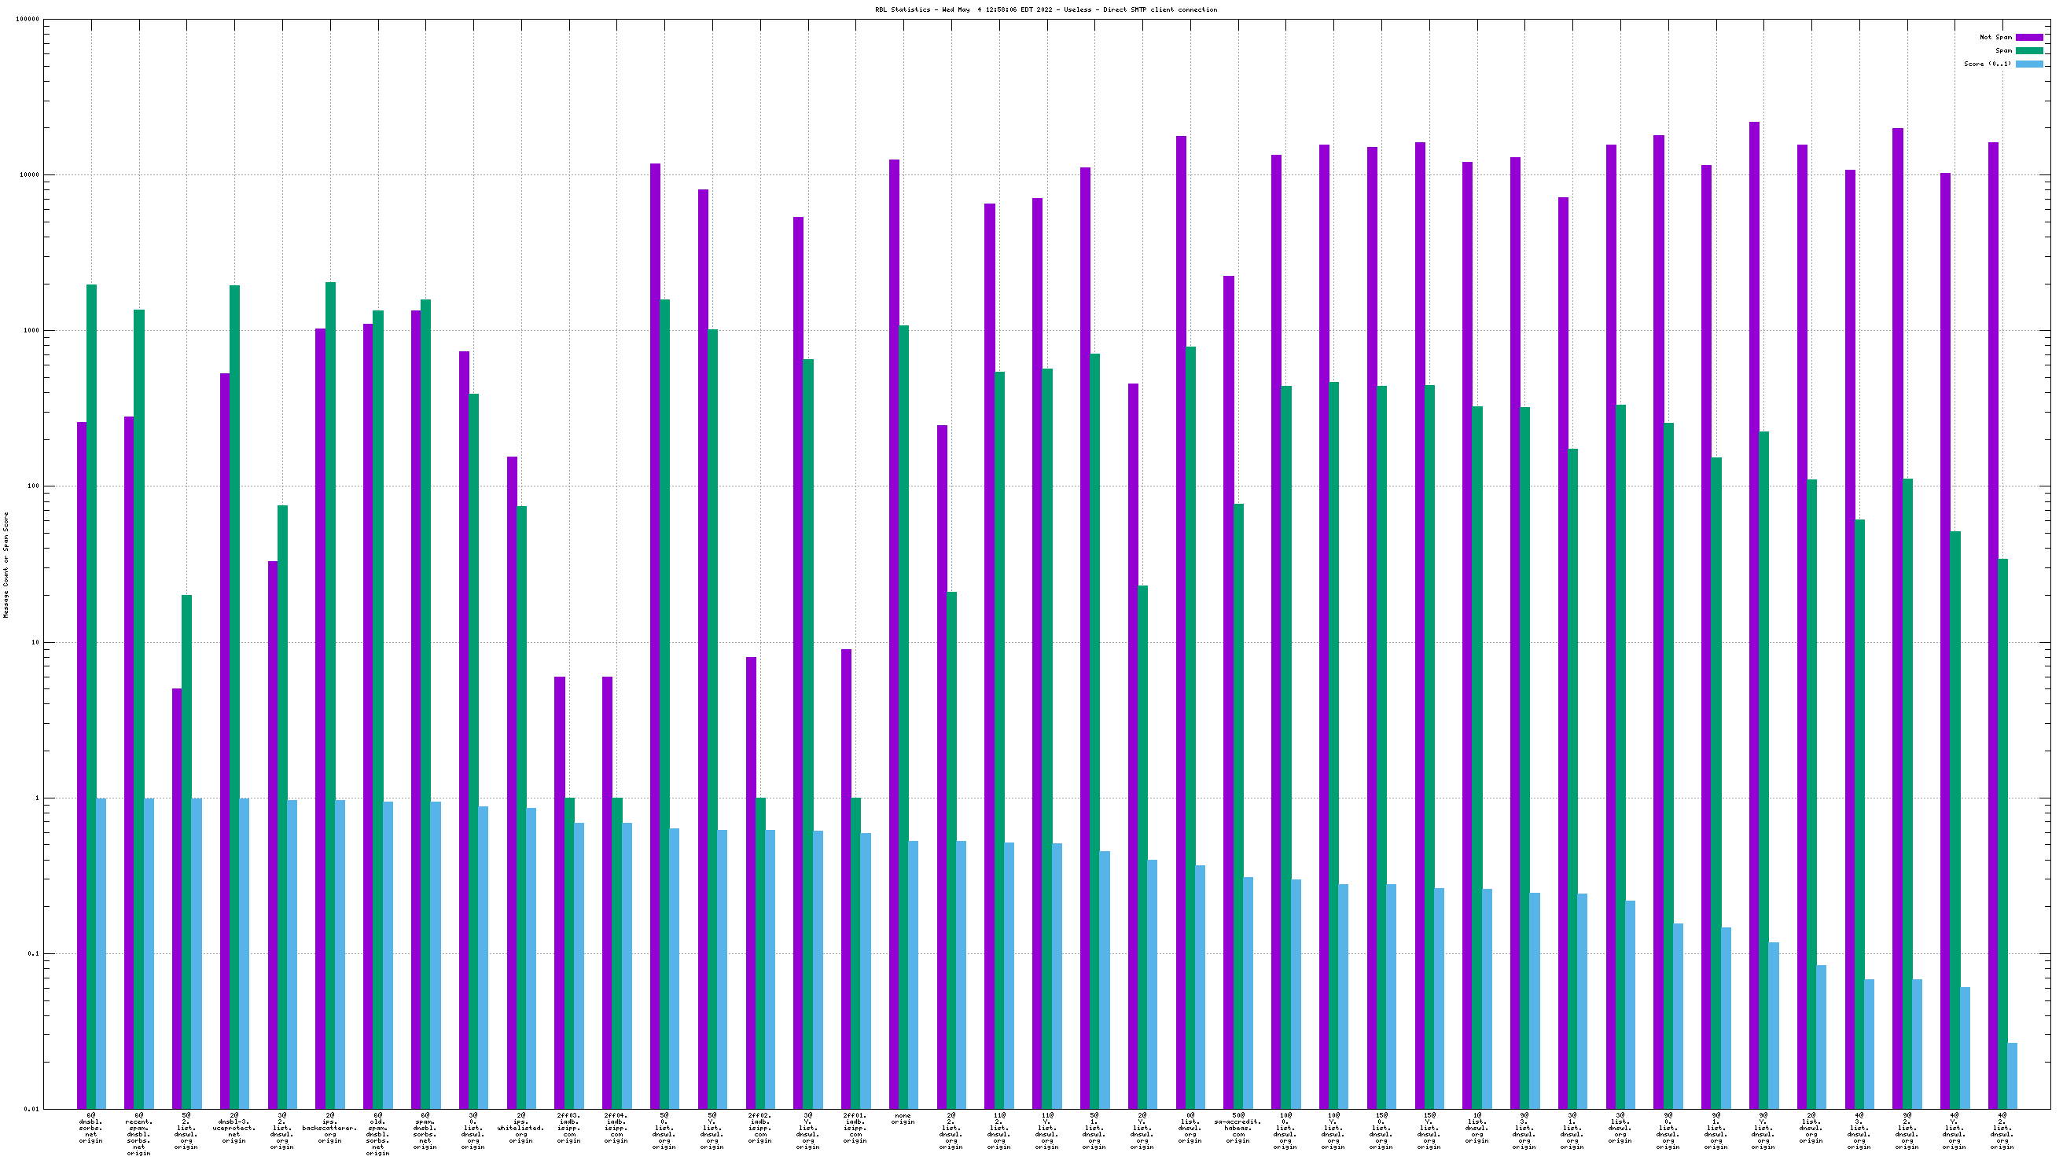Click the 0.01 tick label on y-axis

(x=32, y=1109)
